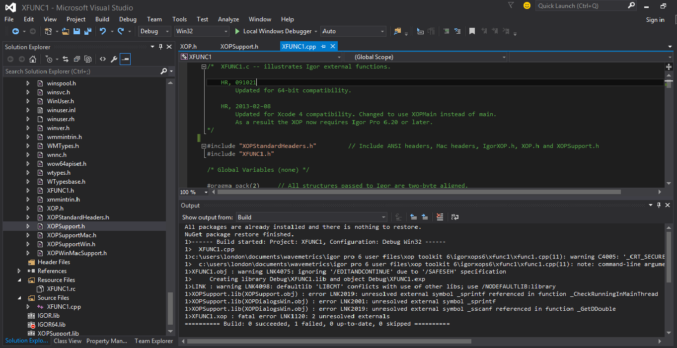Click Collapse All in Solution Explorer
The width and height of the screenshot is (677, 348).
pyautogui.click(x=77, y=59)
